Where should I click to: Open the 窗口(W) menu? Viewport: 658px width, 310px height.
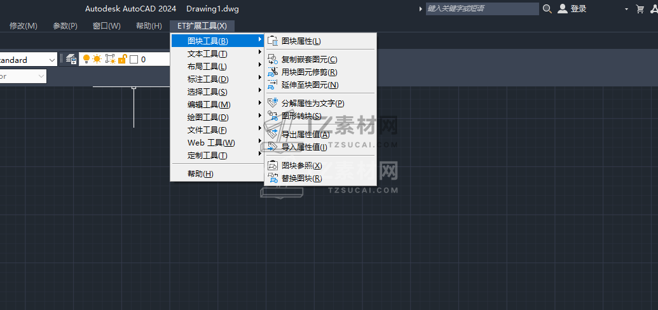[107, 26]
